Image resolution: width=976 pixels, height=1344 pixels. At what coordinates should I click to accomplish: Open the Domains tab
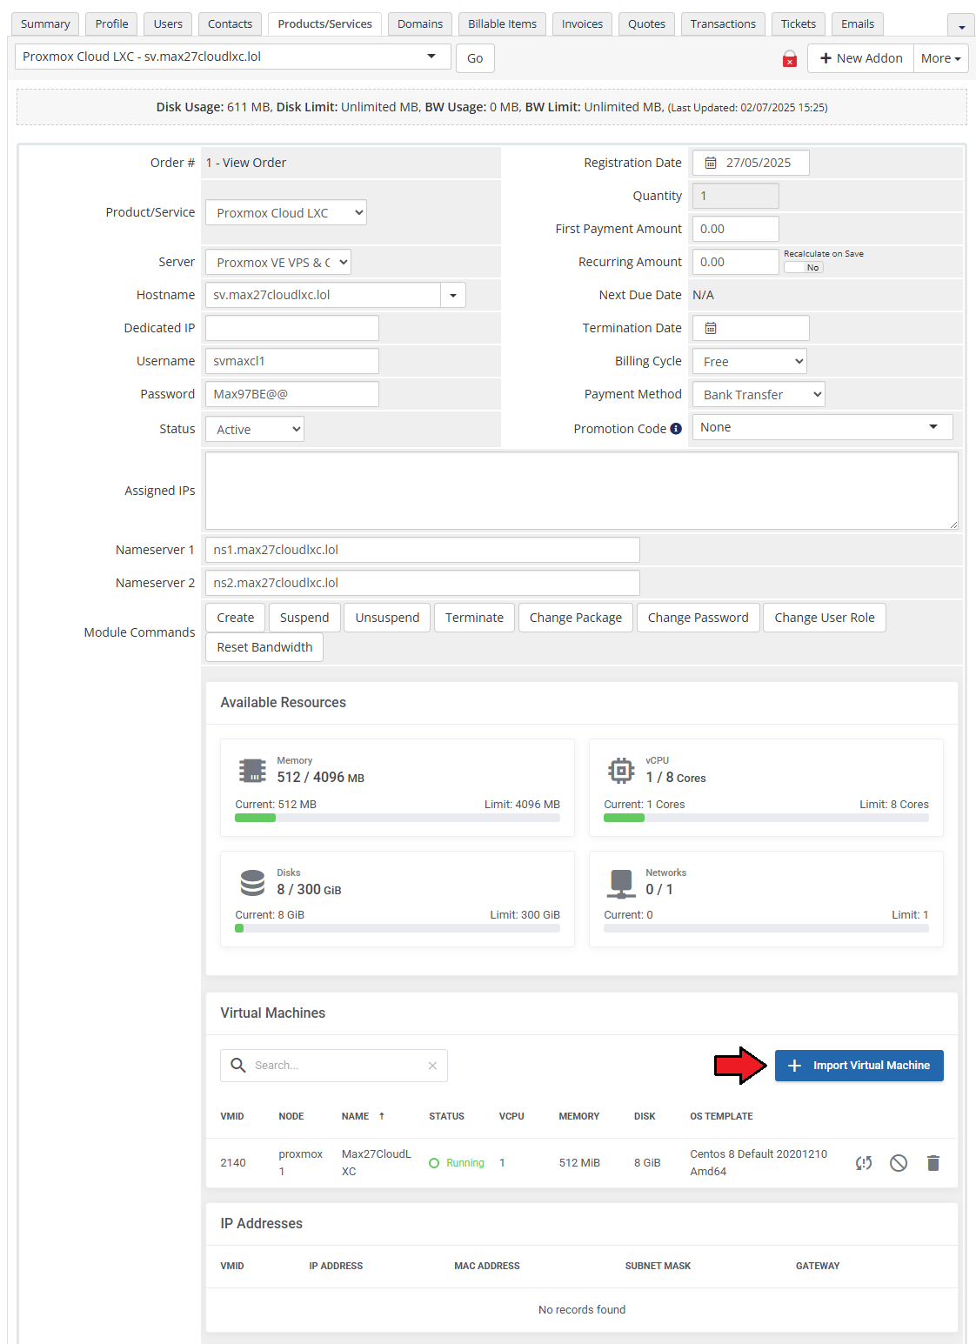point(420,24)
